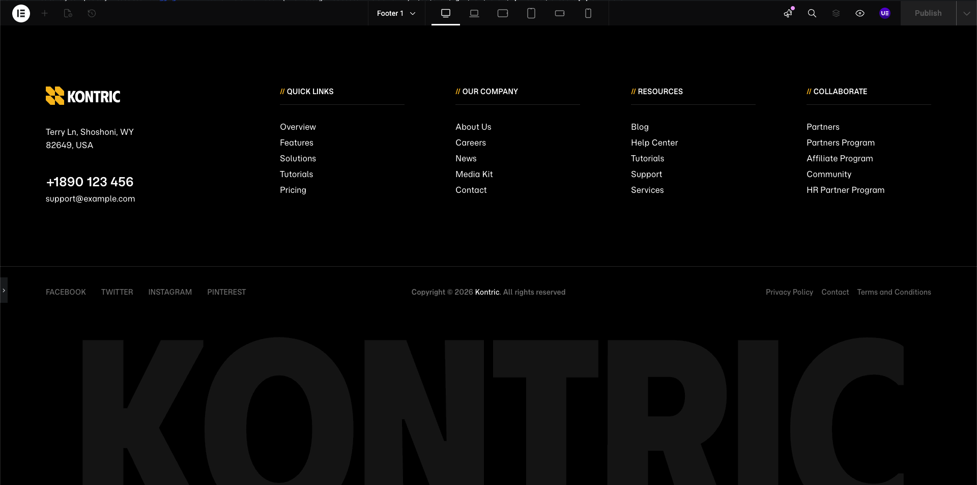The height and width of the screenshot is (485, 977).
Task: Toggle preview changes eye icon
Action: tap(860, 13)
